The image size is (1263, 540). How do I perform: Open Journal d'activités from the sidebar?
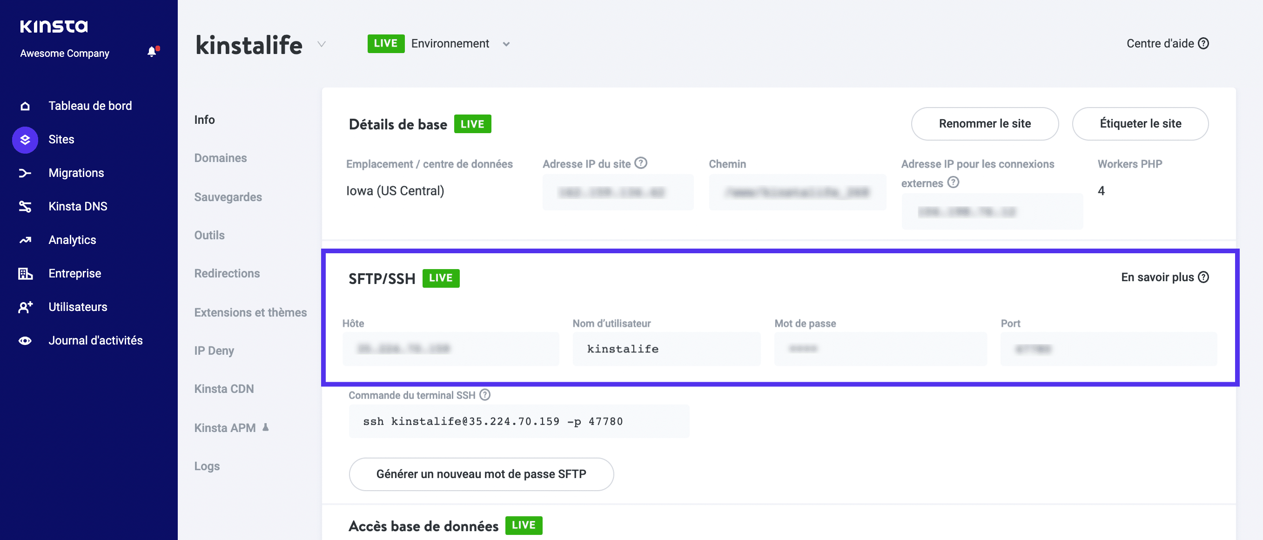(95, 340)
